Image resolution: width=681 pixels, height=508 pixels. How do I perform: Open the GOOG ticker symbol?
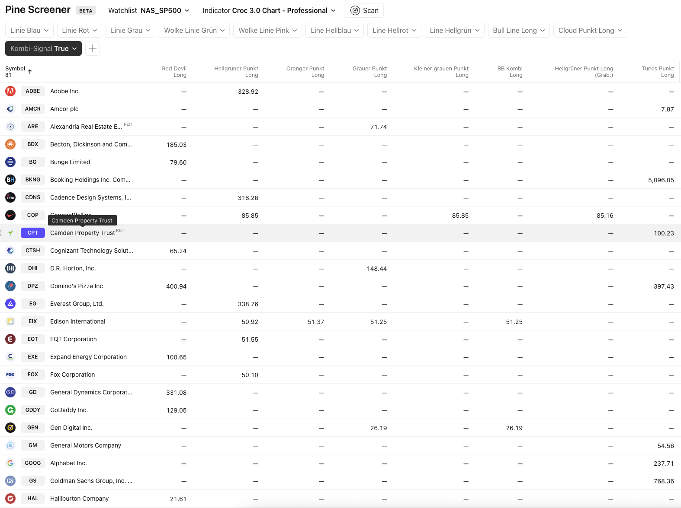(33, 463)
